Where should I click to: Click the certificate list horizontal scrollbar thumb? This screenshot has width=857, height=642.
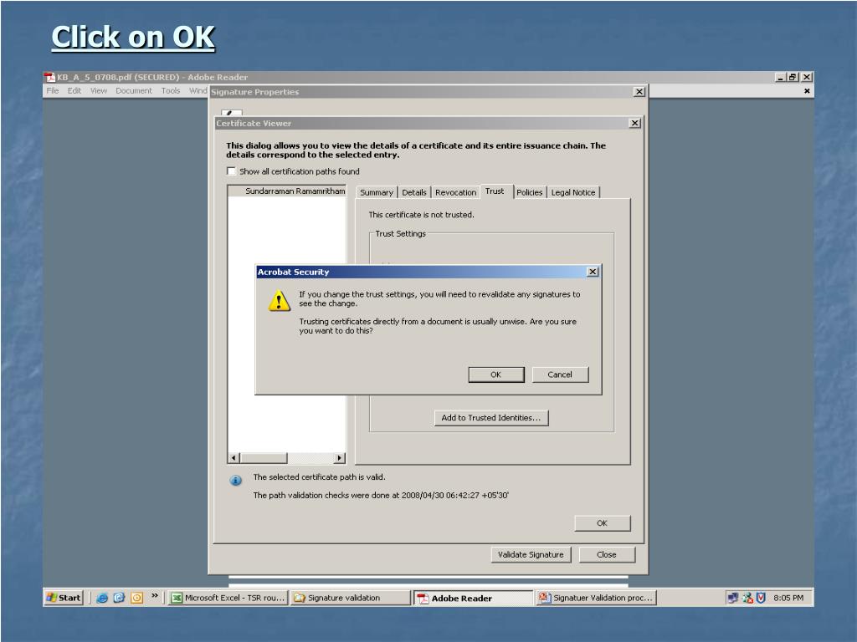[264, 458]
